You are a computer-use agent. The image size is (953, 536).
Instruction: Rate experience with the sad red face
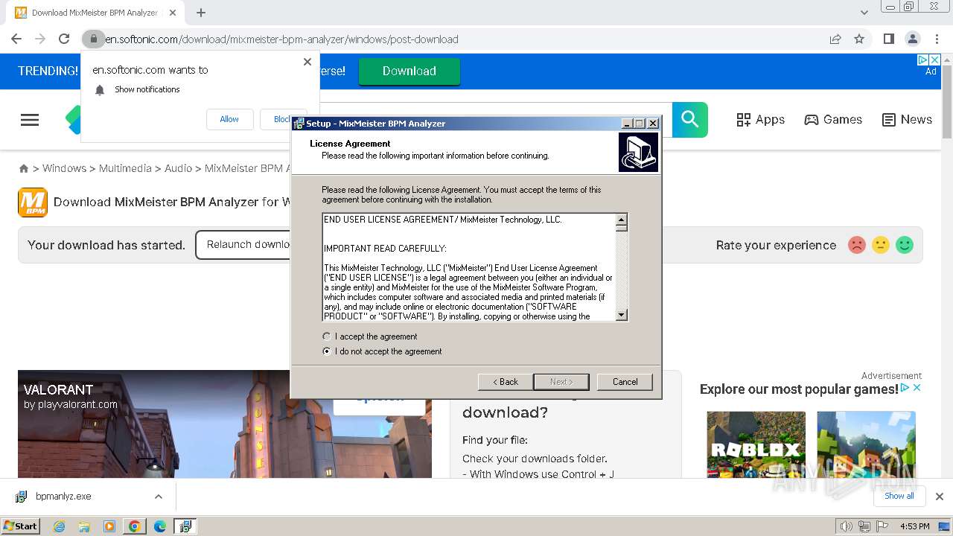click(857, 245)
